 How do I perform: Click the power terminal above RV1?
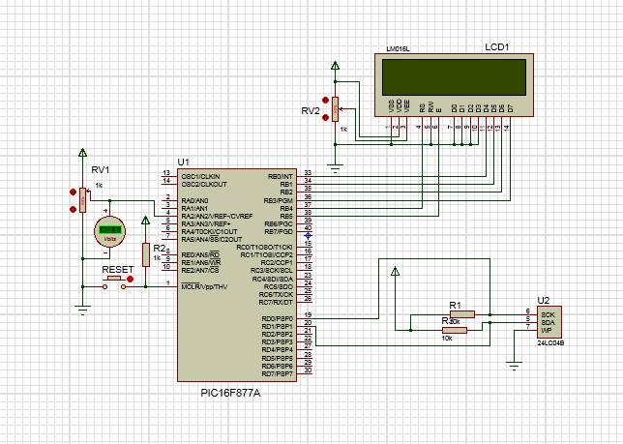[x=82, y=153]
